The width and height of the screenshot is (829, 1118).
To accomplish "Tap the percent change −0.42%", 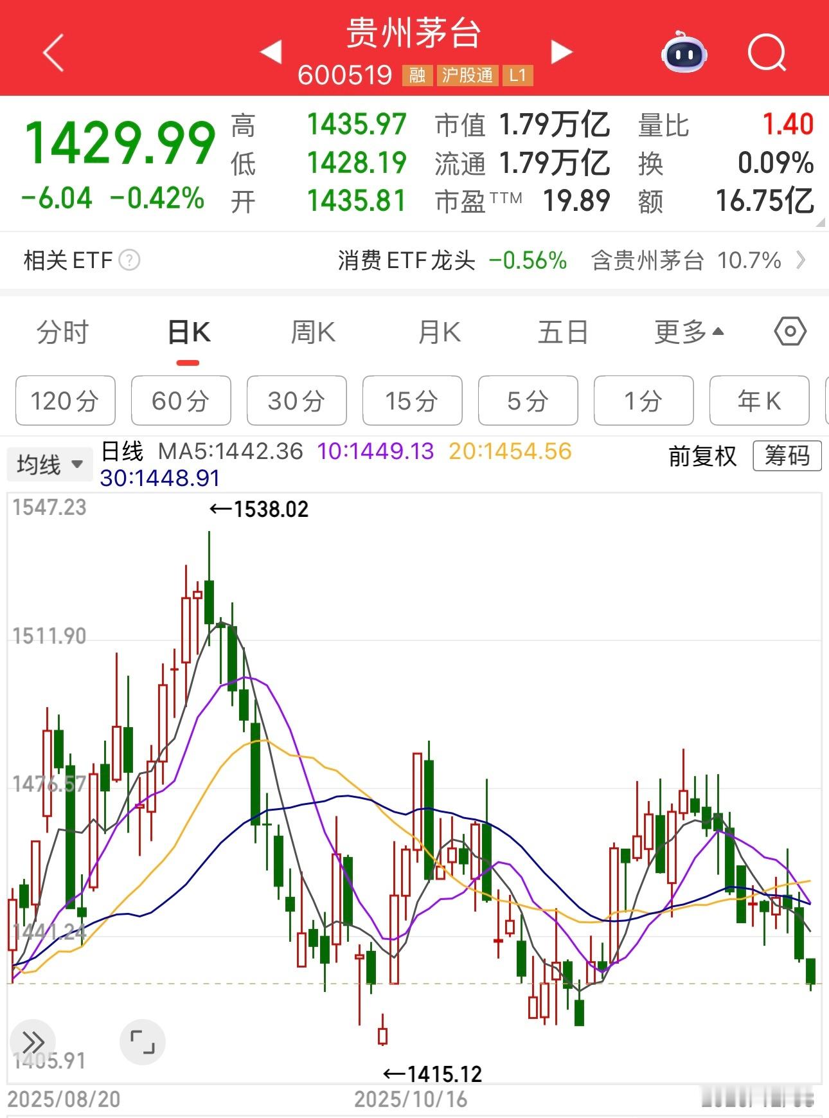I will click(x=157, y=197).
